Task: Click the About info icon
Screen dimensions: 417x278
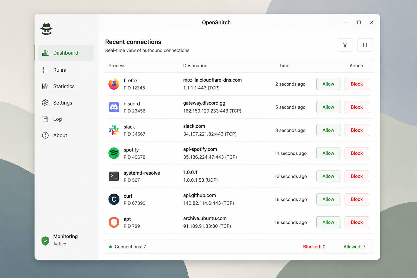Action: click(45, 135)
